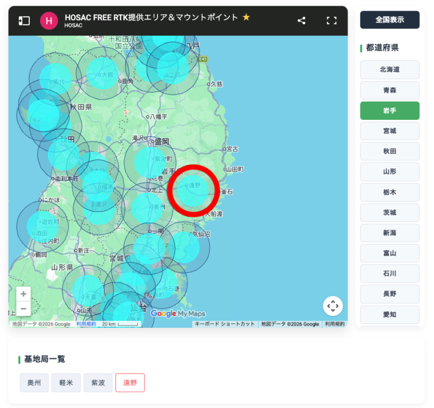The width and height of the screenshot is (434, 408).
Task: Select 栃木 prefecture
Action: tap(390, 192)
